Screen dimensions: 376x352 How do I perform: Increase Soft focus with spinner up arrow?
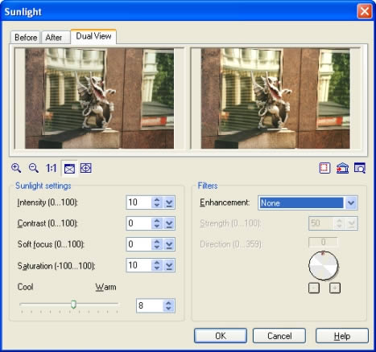(x=157, y=241)
